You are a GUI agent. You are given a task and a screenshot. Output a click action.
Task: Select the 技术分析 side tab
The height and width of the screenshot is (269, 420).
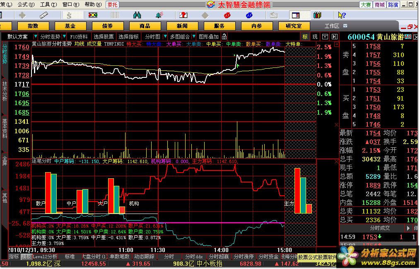(x=5, y=91)
